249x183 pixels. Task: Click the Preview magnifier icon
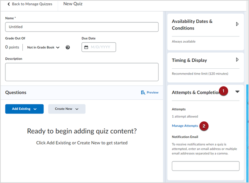pos(143,92)
